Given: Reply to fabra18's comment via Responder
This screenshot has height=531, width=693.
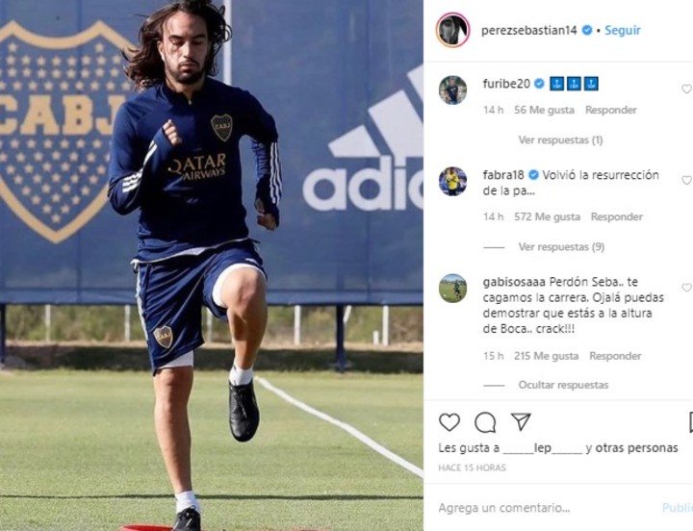Looking at the screenshot, I should pos(617,216).
